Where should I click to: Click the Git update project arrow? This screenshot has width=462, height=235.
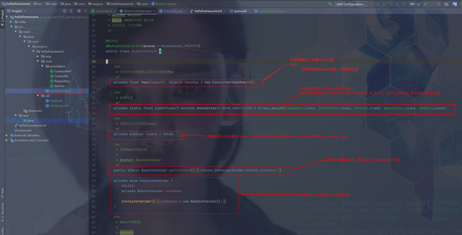(419, 4)
